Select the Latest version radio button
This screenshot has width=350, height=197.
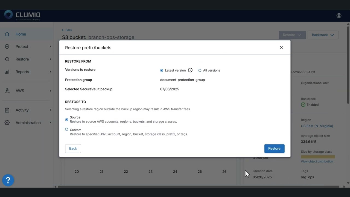click(162, 70)
